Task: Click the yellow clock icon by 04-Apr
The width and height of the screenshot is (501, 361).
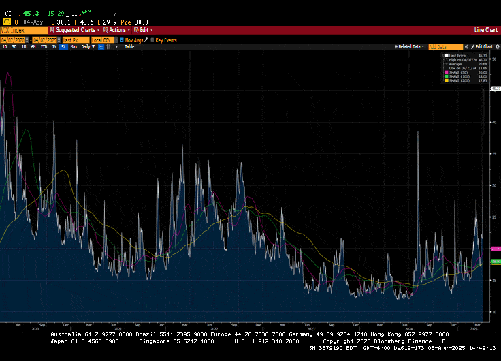Action: tap(7, 21)
